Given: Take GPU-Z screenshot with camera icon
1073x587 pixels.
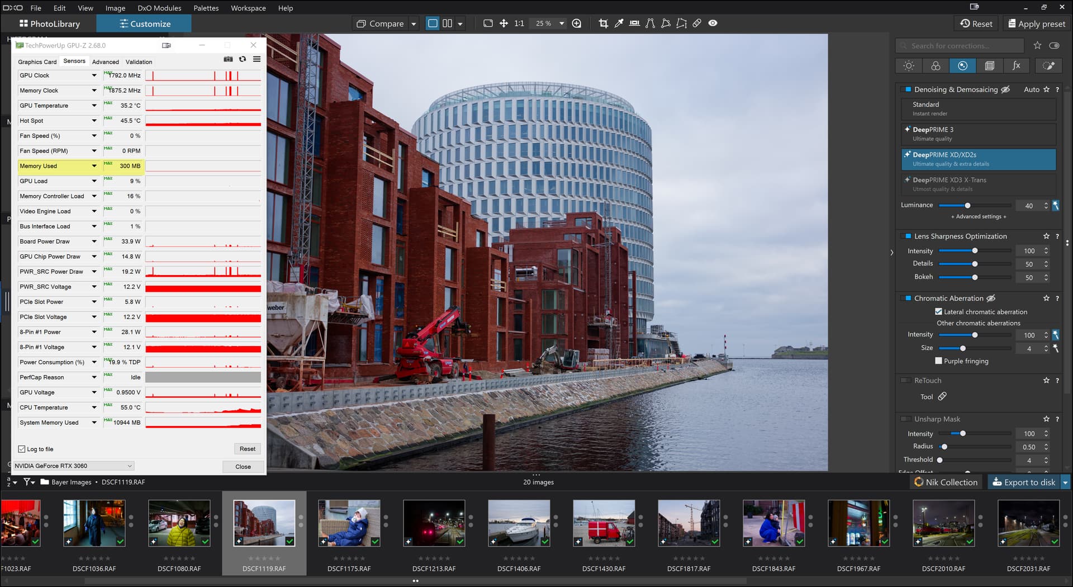Looking at the screenshot, I should [x=228, y=59].
